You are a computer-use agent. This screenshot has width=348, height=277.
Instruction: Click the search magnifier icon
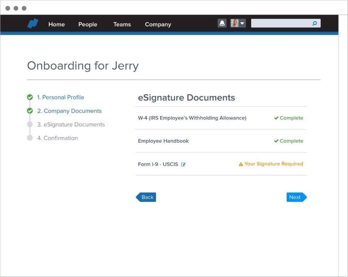click(x=315, y=23)
